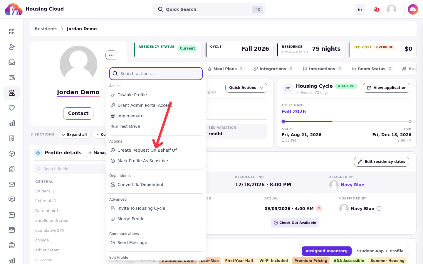Click the info icon next to Navy Blue confirmed by
Screen dimensions: 423x264
379,209
